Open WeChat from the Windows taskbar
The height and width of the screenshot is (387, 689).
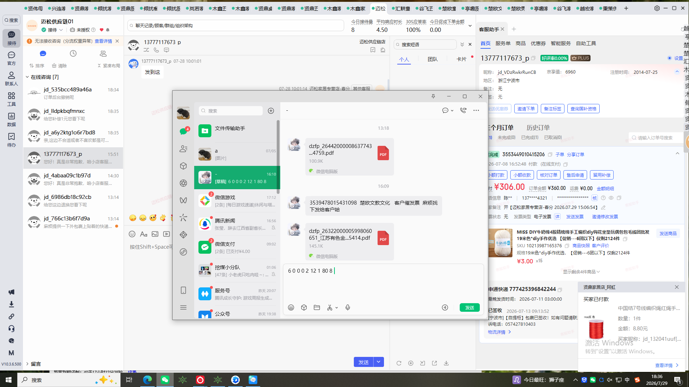tap(165, 380)
